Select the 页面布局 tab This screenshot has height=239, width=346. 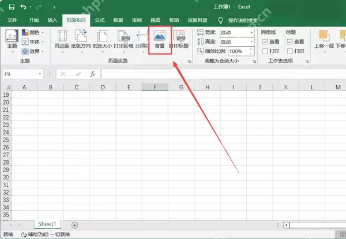pyautogui.click(x=76, y=20)
